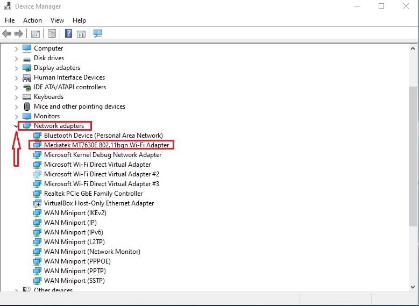Viewport: 419px width, 306px height.
Task: Click the scrollbar down arrow
Action: 413,287
